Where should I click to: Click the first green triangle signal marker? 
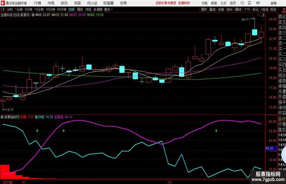[37, 131]
